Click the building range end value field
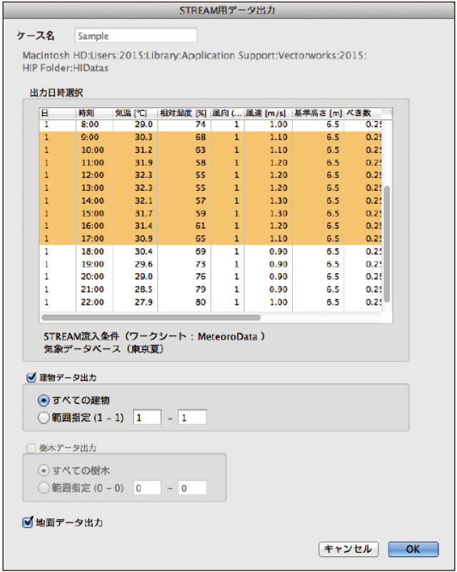 (192, 418)
